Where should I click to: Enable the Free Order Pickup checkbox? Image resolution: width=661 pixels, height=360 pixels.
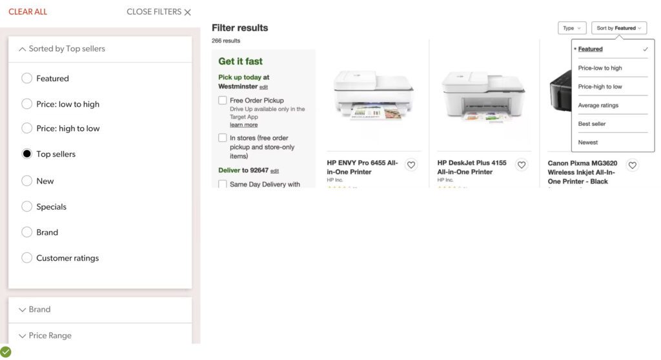coord(223,101)
